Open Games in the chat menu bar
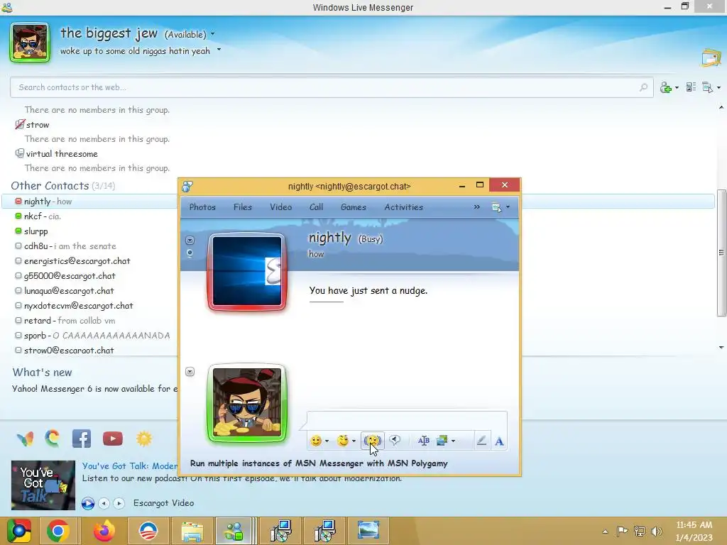Image resolution: width=727 pixels, height=545 pixels. pyautogui.click(x=354, y=207)
